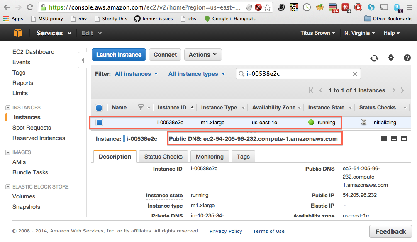Click the browser forward arrow

pyautogui.click(x=18, y=7)
